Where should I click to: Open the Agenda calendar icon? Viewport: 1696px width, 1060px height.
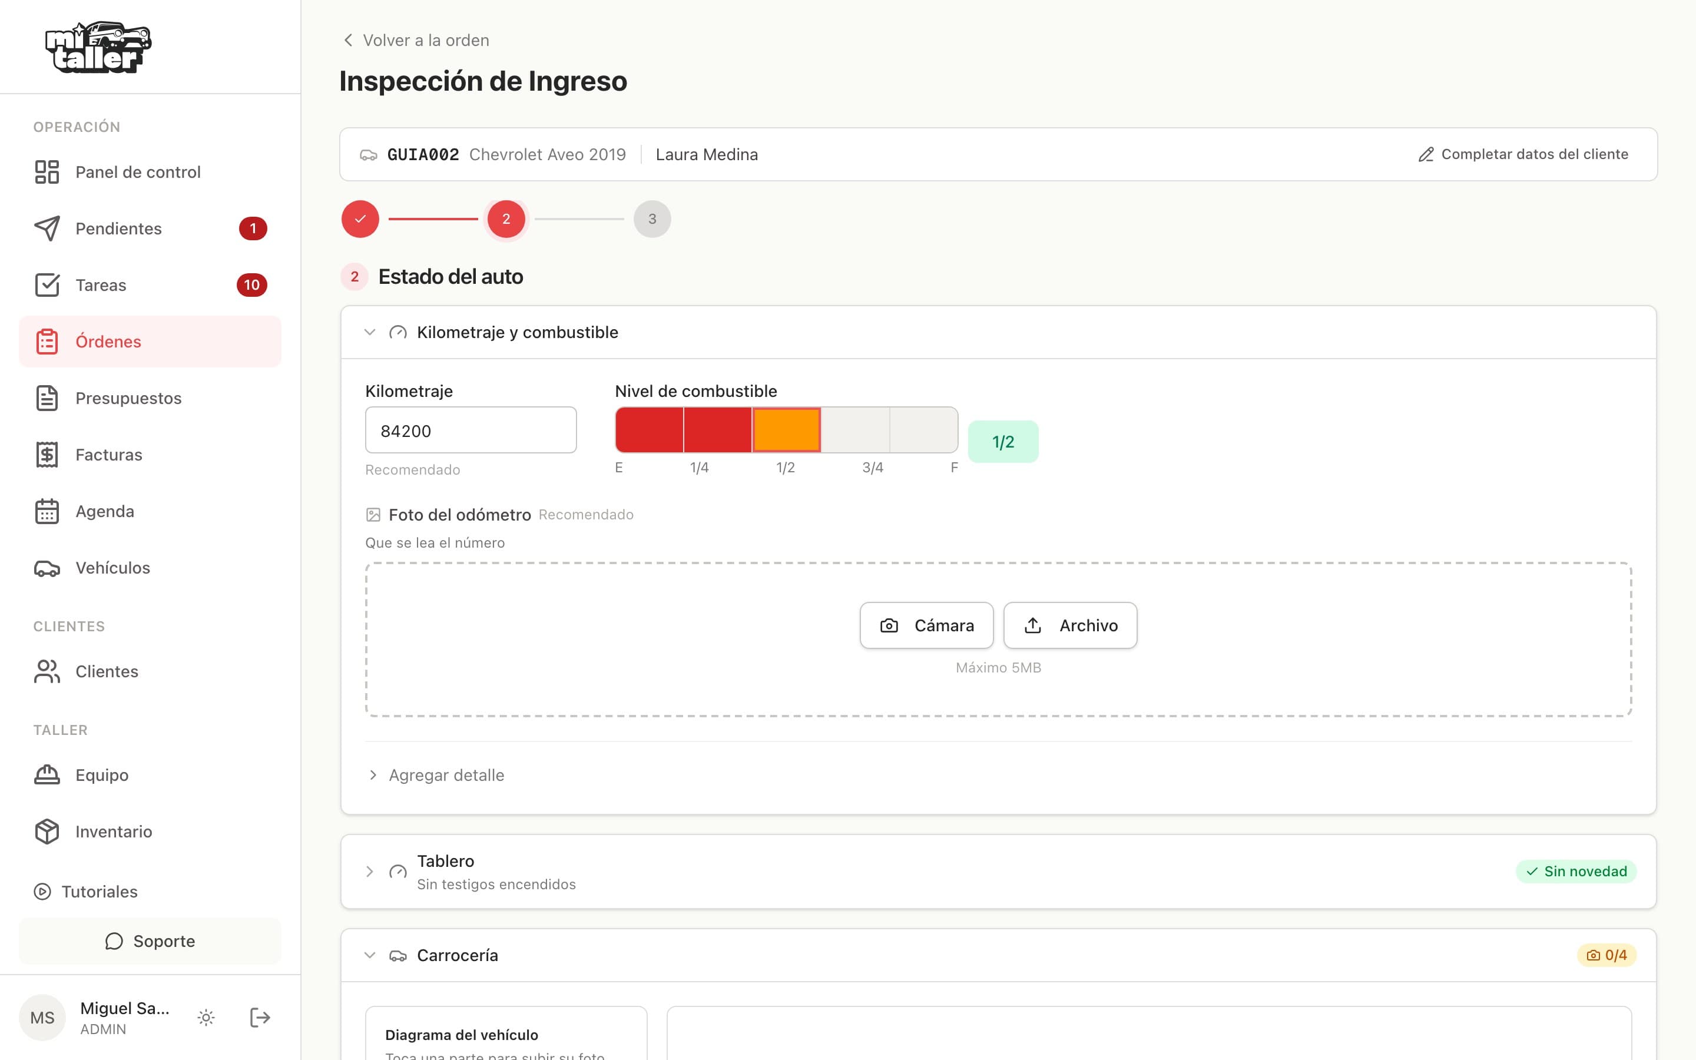click(x=47, y=511)
